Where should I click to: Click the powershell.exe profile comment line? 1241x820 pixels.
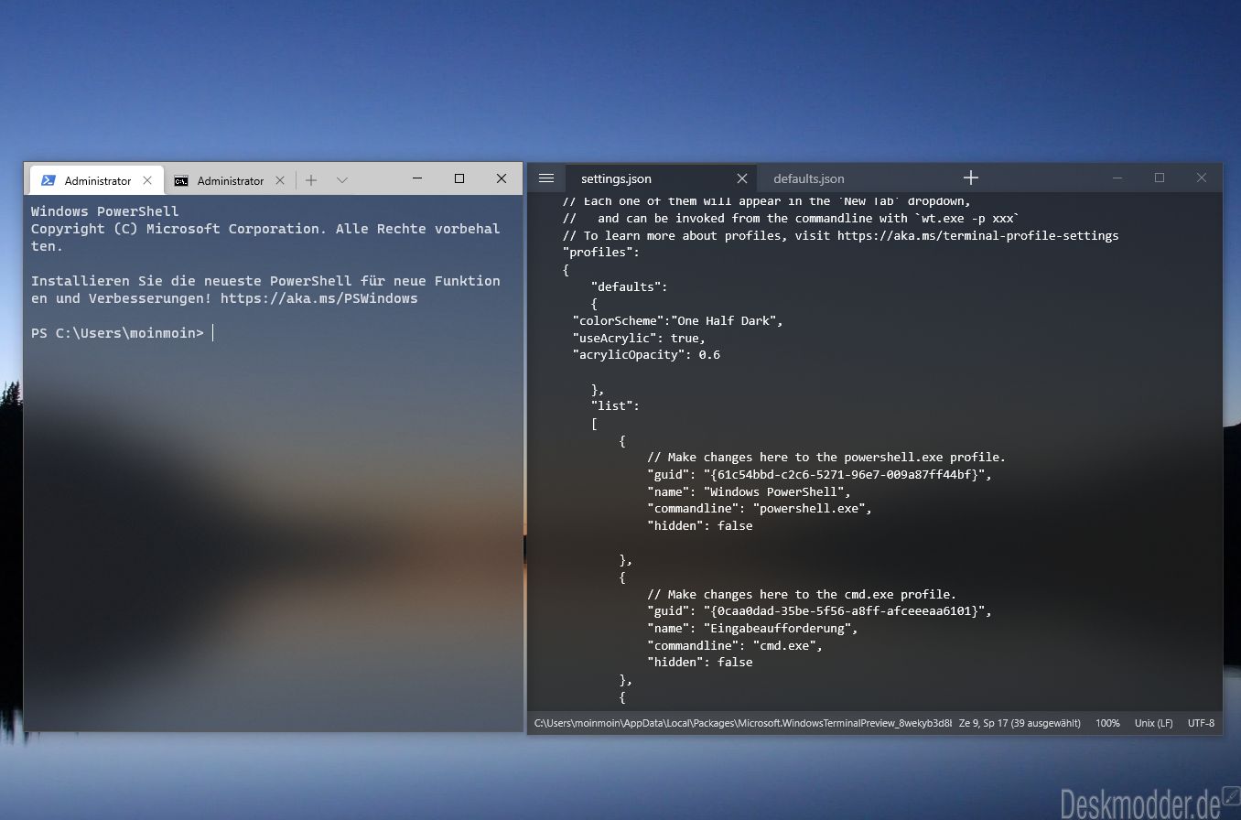pos(826,458)
